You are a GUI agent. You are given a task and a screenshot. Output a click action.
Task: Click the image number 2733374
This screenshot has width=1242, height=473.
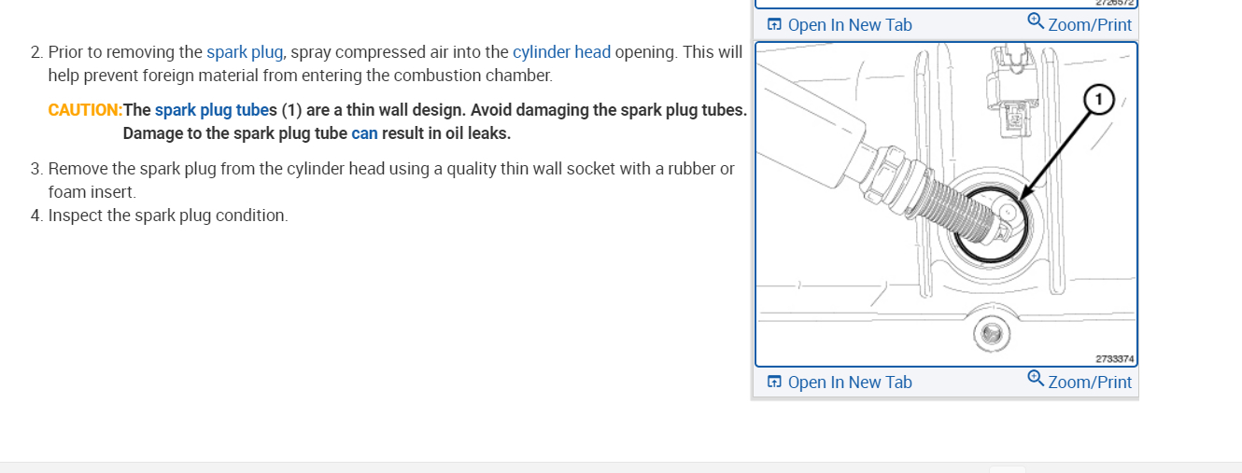point(1115,358)
